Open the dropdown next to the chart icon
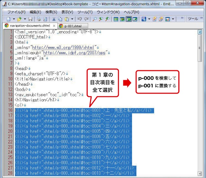The image size is (206, 178). [x=173, y=19]
